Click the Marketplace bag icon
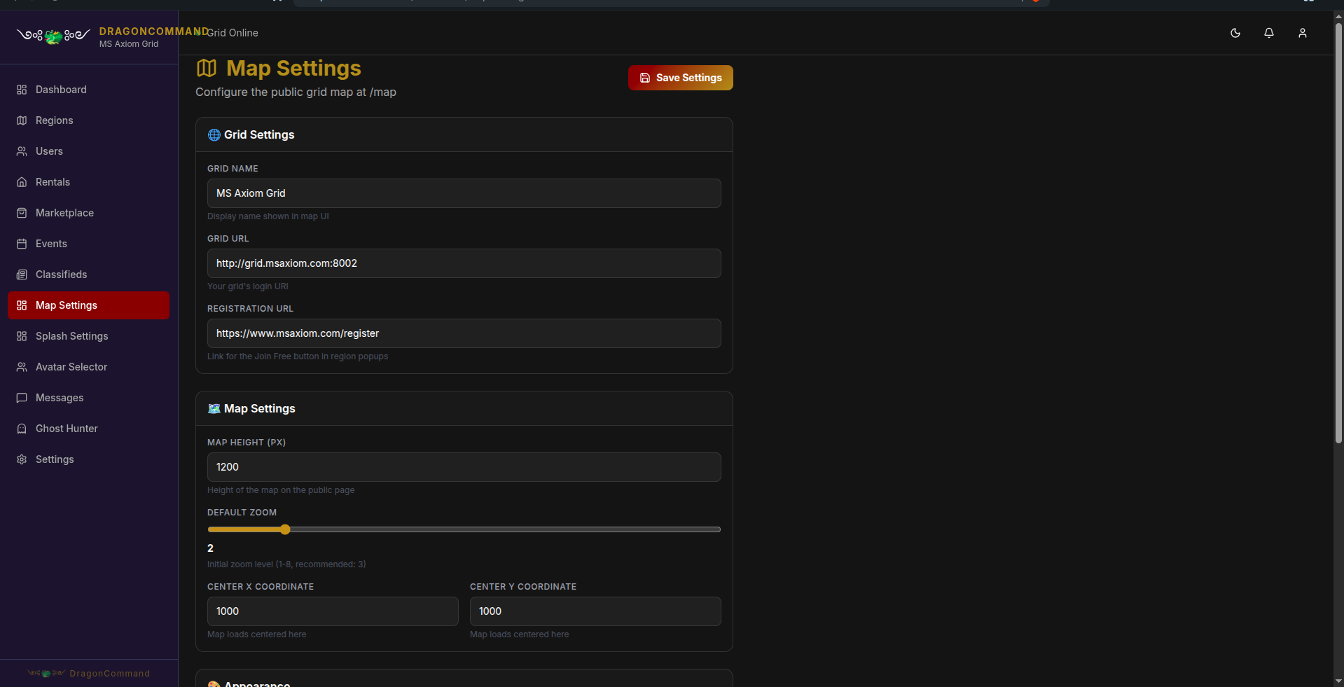This screenshot has height=687, width=1344. [22, 213]
